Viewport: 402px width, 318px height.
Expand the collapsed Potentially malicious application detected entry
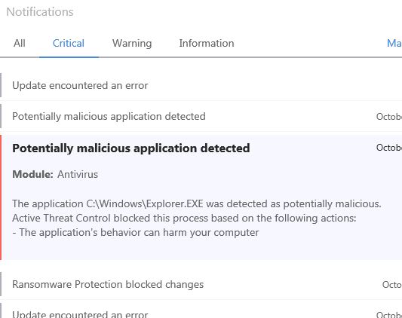click(x=201, y=116)
